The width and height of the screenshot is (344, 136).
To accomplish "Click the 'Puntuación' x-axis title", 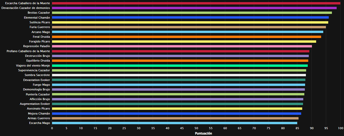I will pyautogui.click(x=203, y=133).
